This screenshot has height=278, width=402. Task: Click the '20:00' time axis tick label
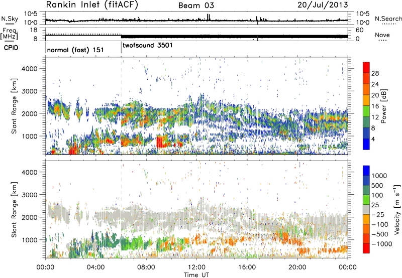[297, 267]
